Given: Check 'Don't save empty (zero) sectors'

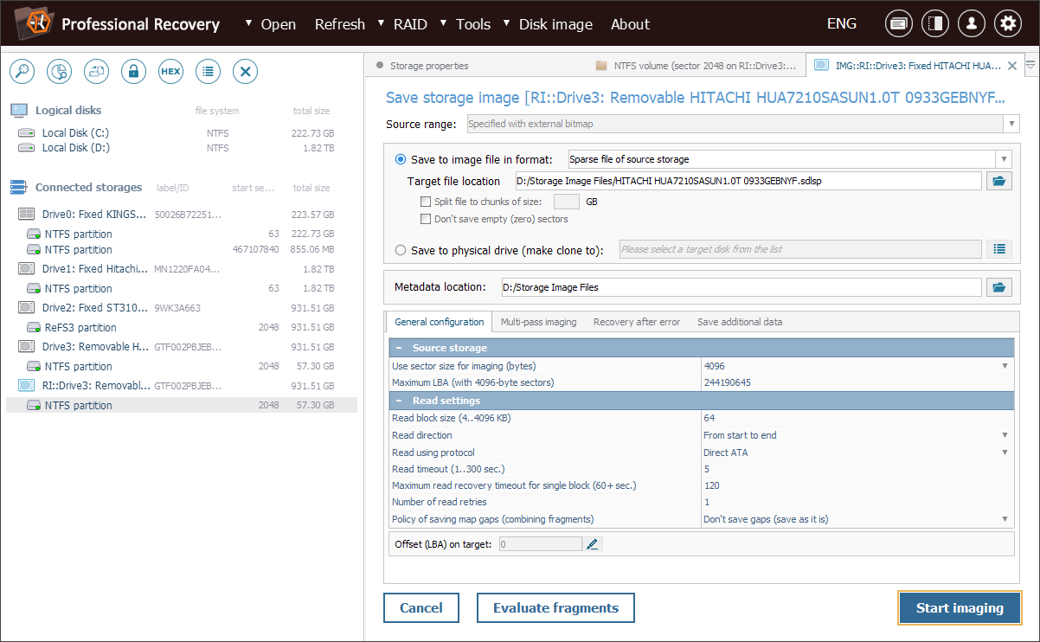Looking at the screenshot, I should (x=425, y=219).
